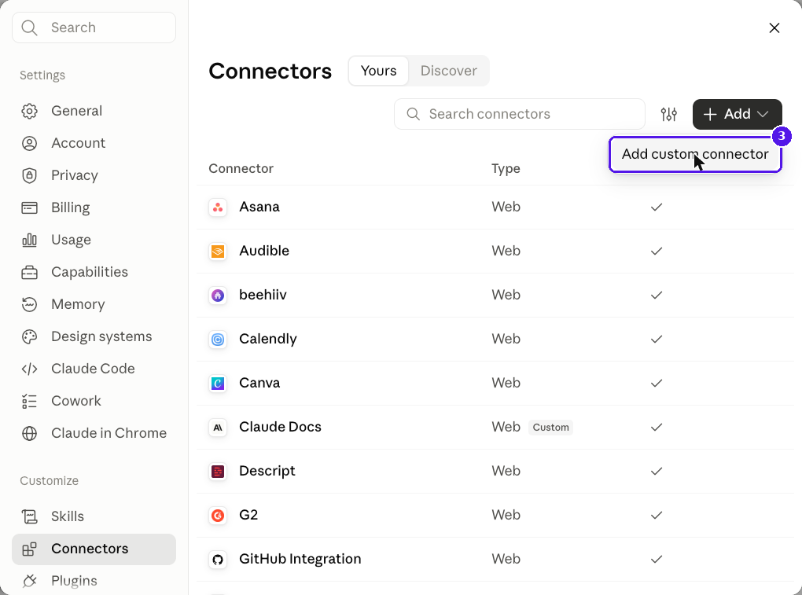Click the Claude Code brackets icon
Screen dimensions: 802x595
pyautogui.click(x=30, y=369)
